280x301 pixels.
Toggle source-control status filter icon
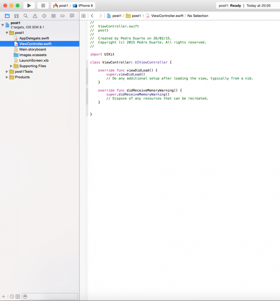point(18,296)
